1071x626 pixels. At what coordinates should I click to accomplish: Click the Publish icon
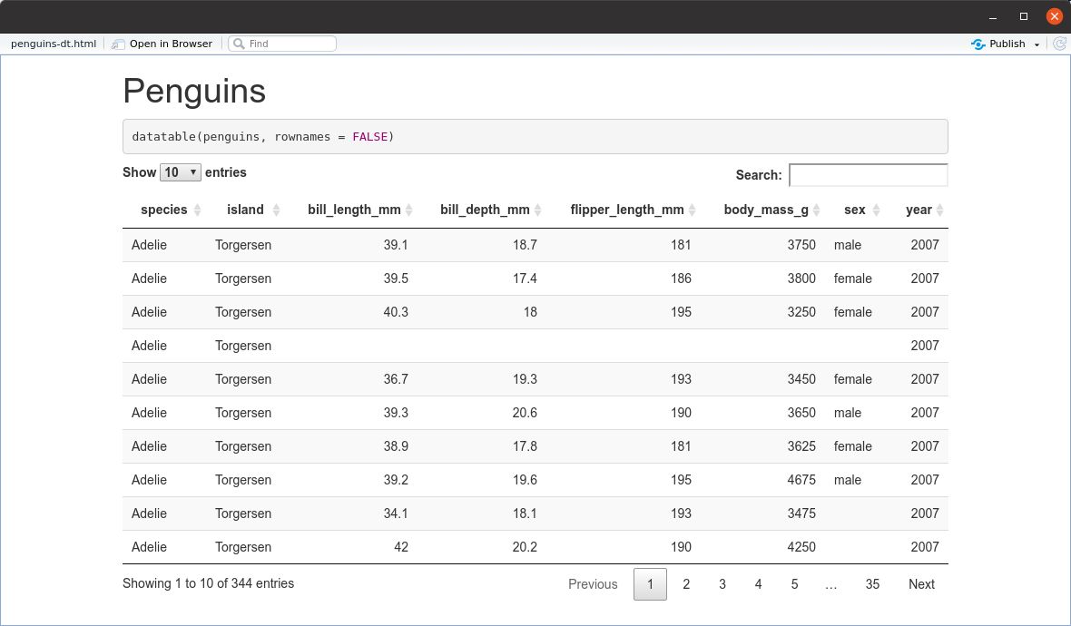(978, 44)
